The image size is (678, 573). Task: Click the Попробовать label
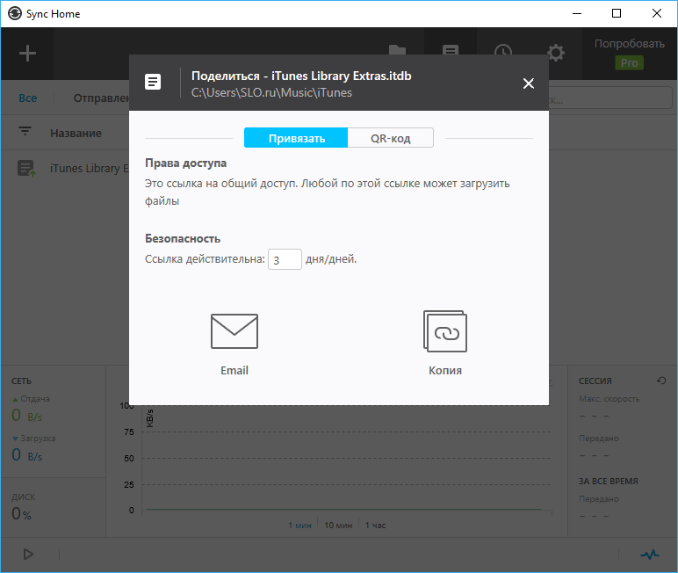click(629, 44)
